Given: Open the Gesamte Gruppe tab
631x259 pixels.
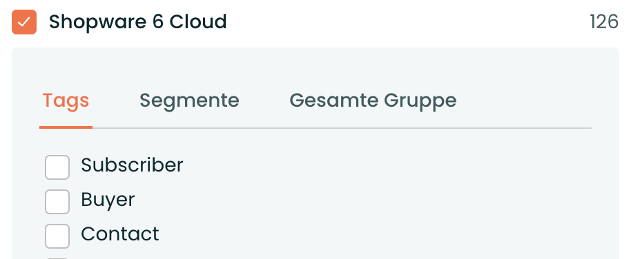Looking at the screenshot, I should point(373,101).
